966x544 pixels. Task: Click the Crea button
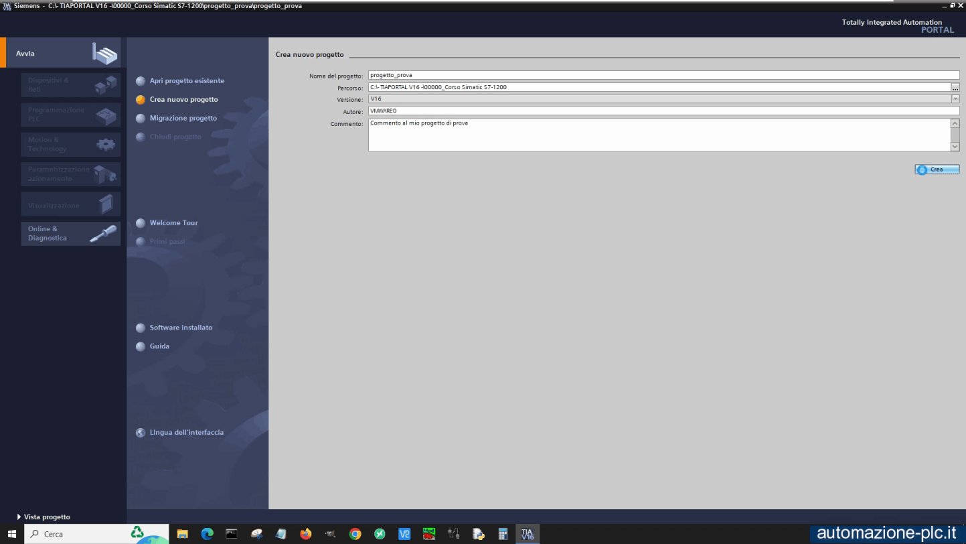[x=937, y=169]
